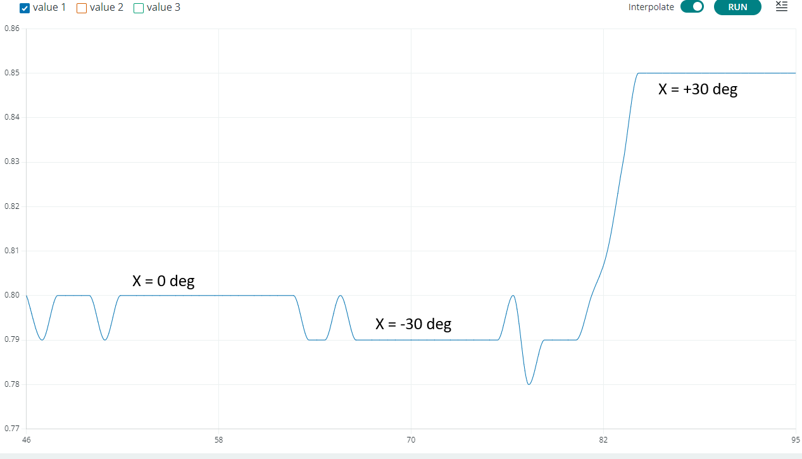Screen dimensions: 802x459
Task: Click the 'X = +30 deg' annotation
Action: tap(698, 89)
